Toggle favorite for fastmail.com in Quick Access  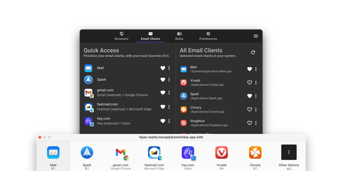[163, 107]
